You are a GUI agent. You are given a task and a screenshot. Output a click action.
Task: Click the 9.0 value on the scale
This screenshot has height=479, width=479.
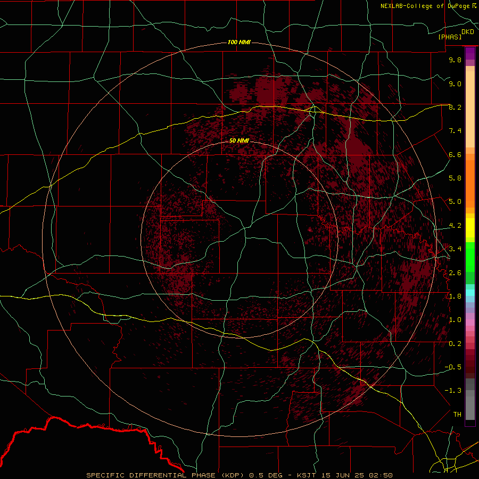coord(455,84)
